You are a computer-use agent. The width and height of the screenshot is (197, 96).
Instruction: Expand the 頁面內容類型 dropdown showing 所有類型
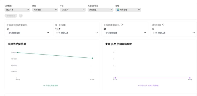point(101,10)
